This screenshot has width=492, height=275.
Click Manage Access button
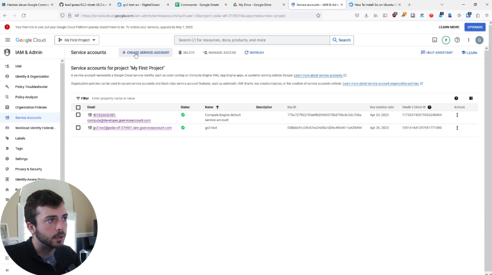point(220,52)
